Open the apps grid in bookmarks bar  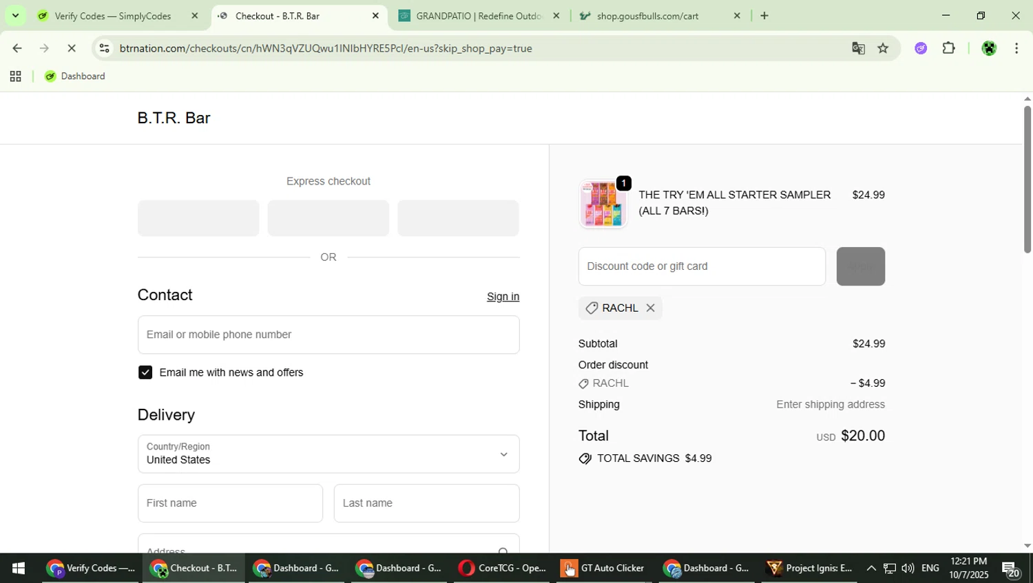click(x=15, y=76)
